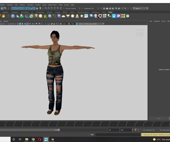Expand the Sign In dropdown arrow
This screenshot has width=170, height=142.
[x=147, y=8]
